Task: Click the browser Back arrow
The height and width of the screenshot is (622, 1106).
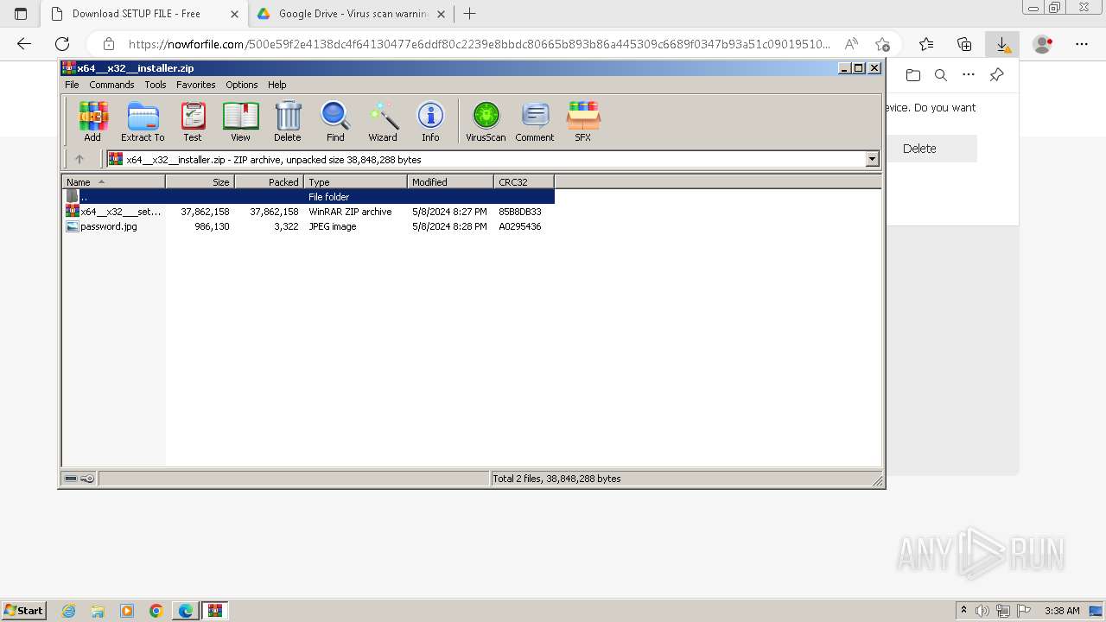Action: click(24, 44)
